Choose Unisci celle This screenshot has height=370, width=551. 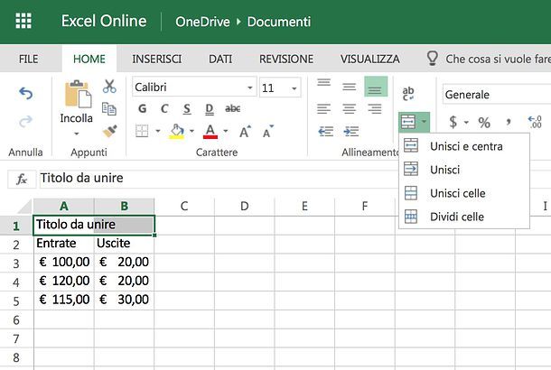(x=464, y=193)
